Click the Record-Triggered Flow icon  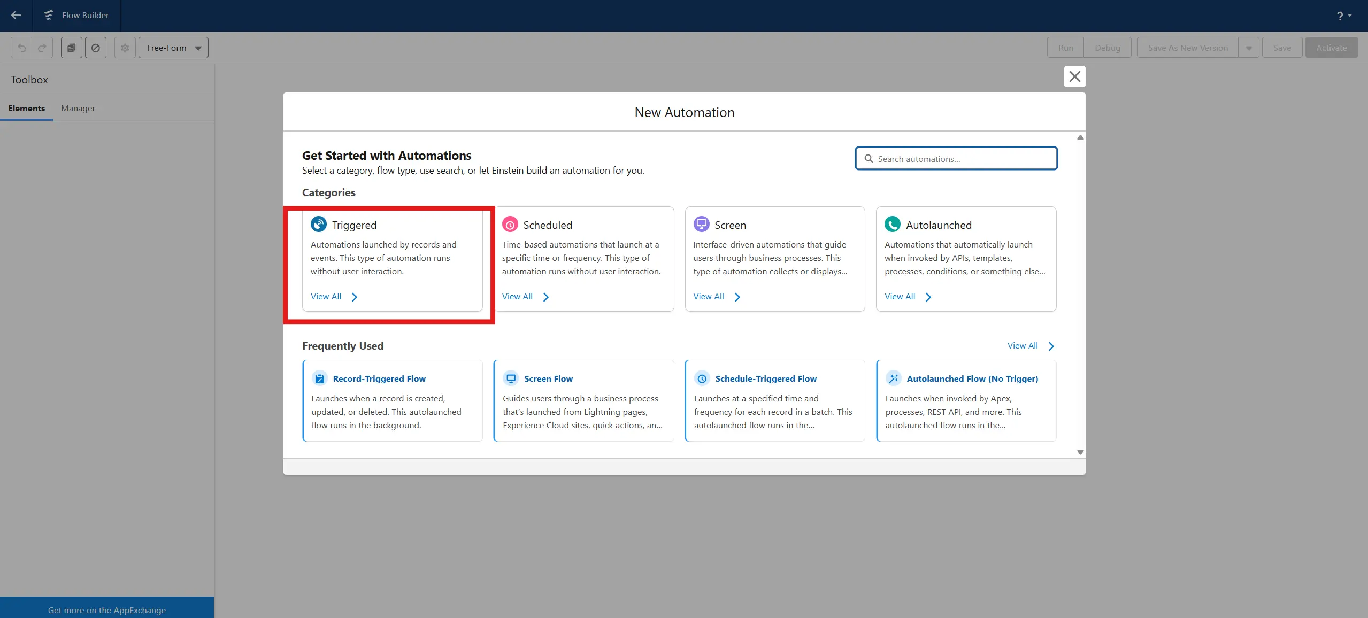pyautogui.click(x=319, y=378)
